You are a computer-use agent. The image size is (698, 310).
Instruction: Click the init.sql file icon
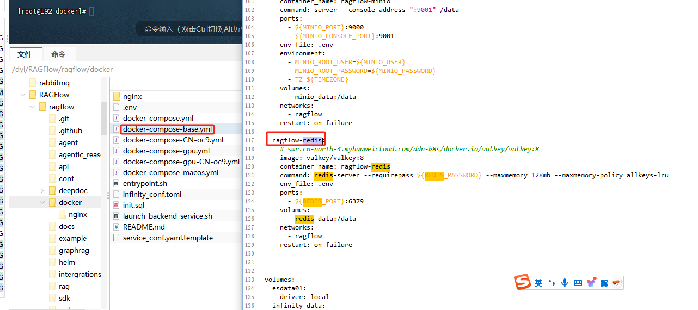[117, 205]
